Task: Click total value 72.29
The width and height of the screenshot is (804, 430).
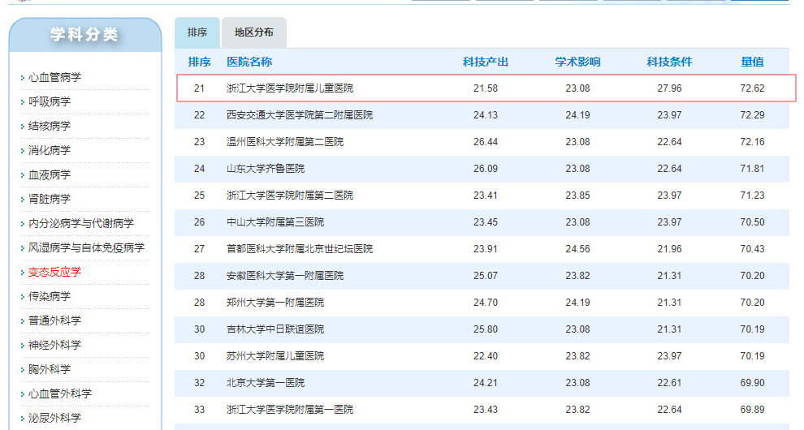Action: (752, 115)
